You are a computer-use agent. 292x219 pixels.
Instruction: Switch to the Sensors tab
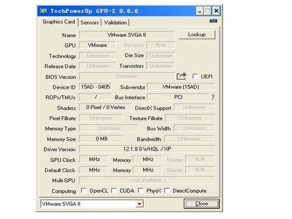pos(89,23)
